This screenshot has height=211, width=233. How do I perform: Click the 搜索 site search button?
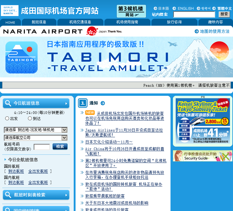224,14
